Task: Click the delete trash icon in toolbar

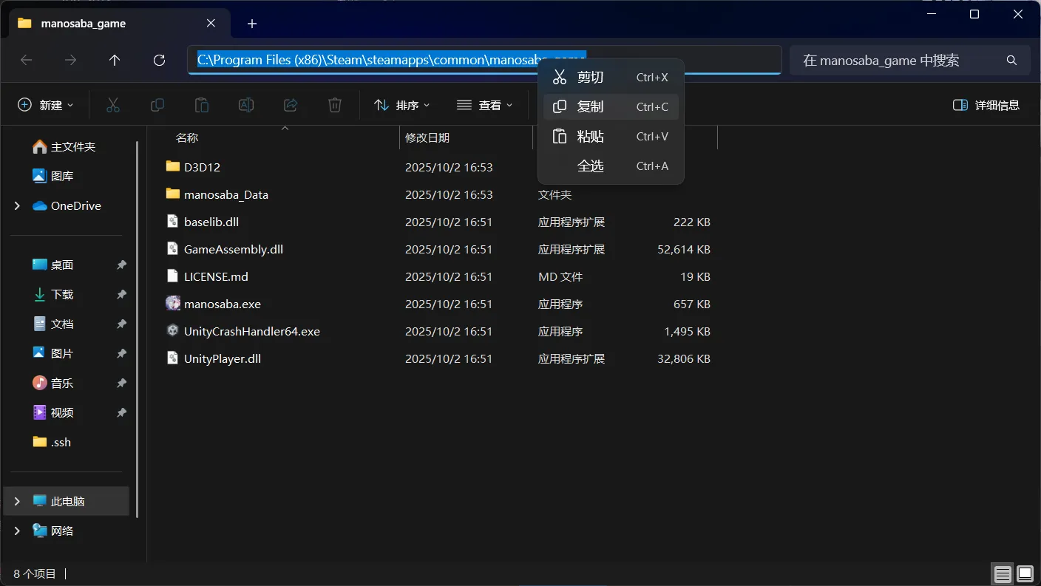Action: coord(335,105)
